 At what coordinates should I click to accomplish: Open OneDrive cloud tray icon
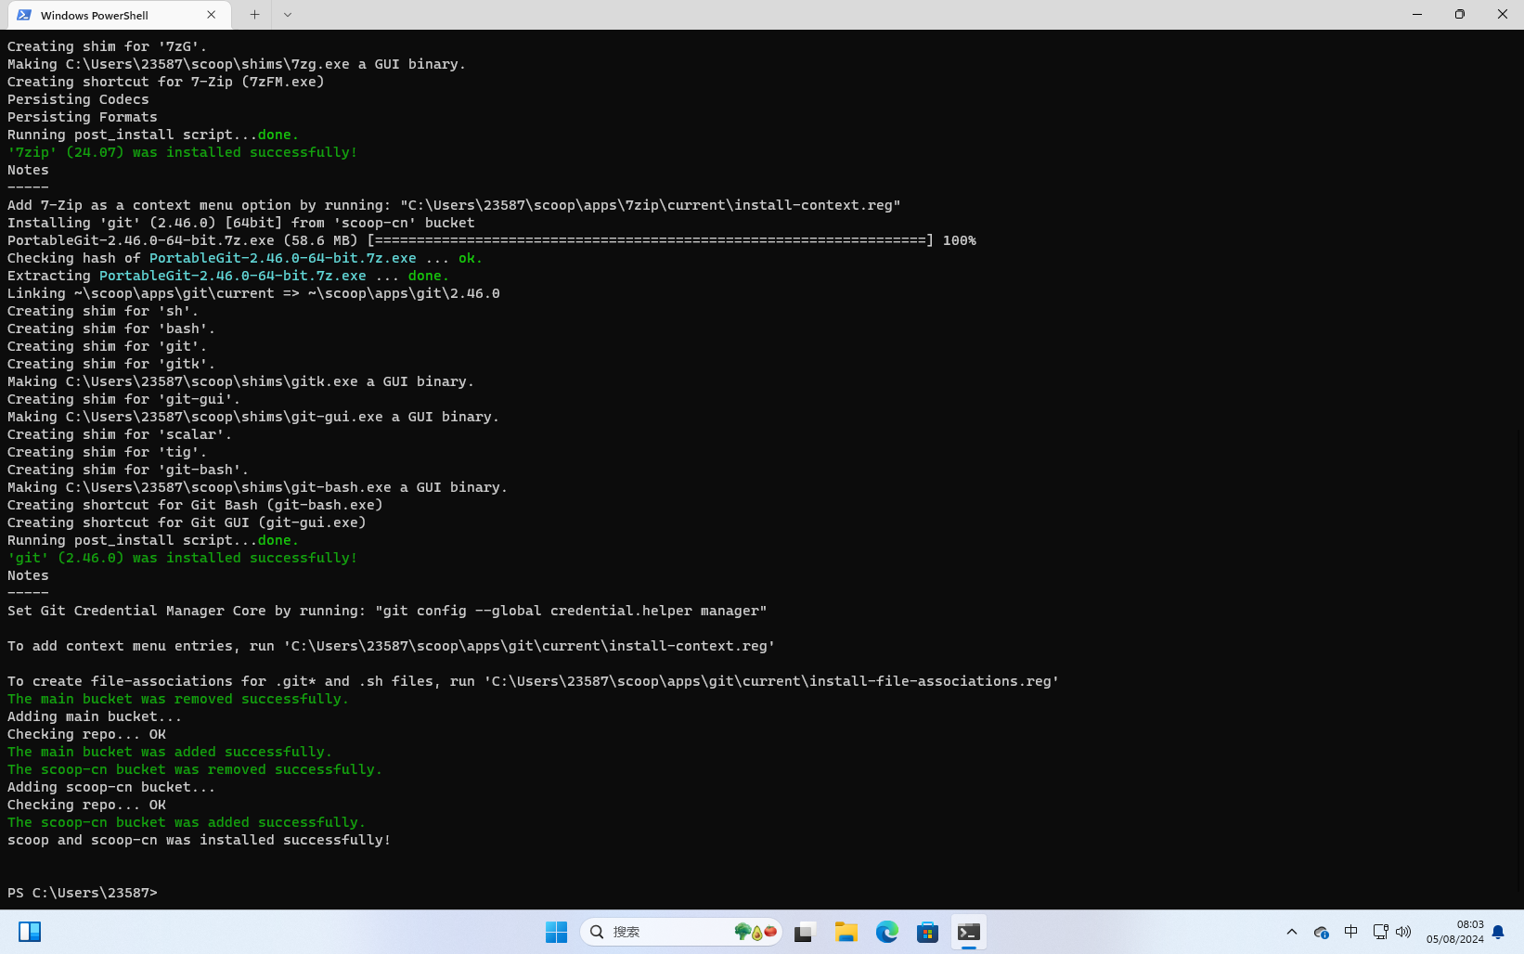click(1322, 932)
